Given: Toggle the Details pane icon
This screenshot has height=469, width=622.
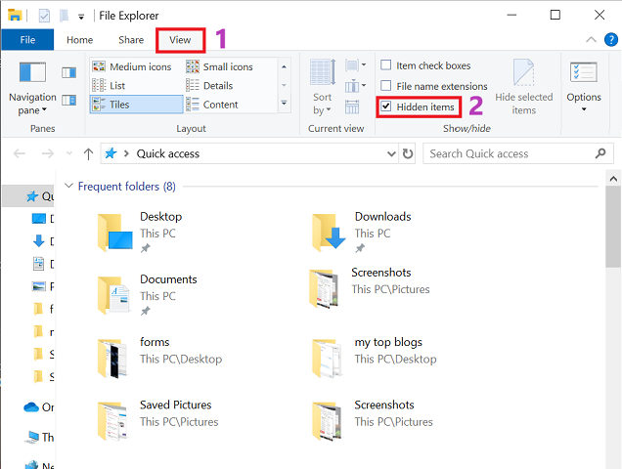Looking at the screenshot, I should (x=69, y=100).
